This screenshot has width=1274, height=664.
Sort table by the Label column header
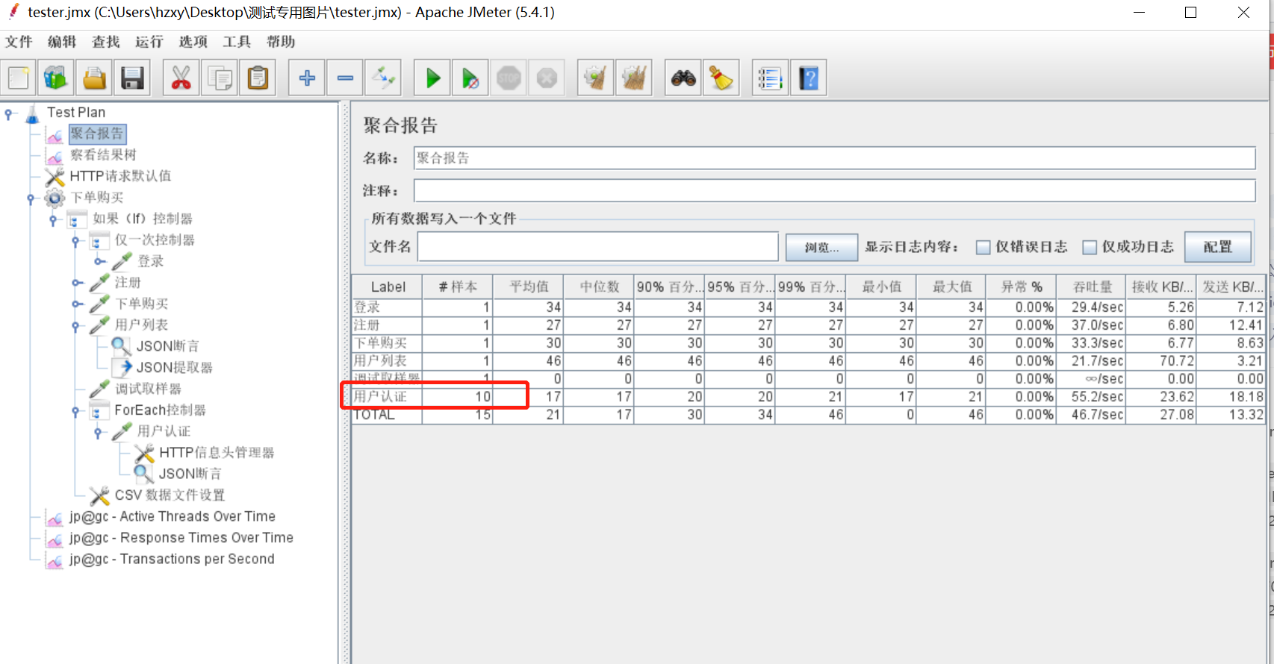coord(388,287)
